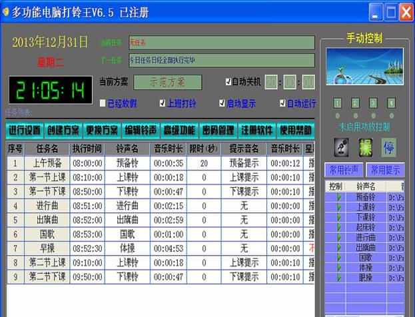Viewport: 415px width, 317px height.
Task: Click the next task status field
Action: (x=222, y=61)
